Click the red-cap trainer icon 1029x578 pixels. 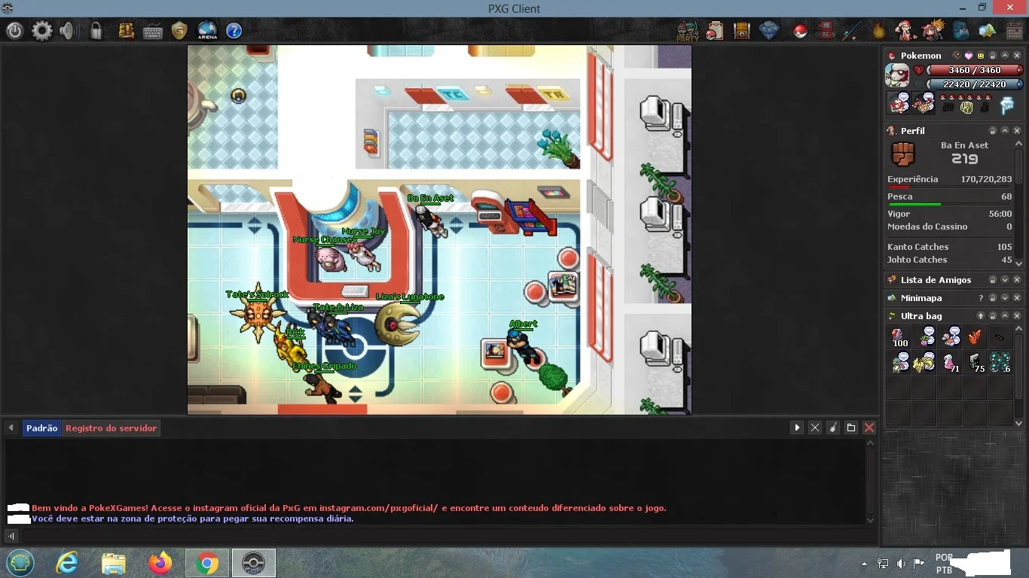(905, 31)
